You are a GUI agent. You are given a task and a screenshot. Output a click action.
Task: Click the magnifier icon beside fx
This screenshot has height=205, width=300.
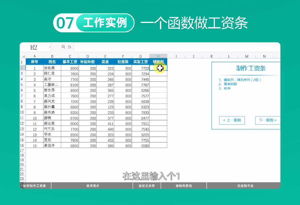[63, 47]
